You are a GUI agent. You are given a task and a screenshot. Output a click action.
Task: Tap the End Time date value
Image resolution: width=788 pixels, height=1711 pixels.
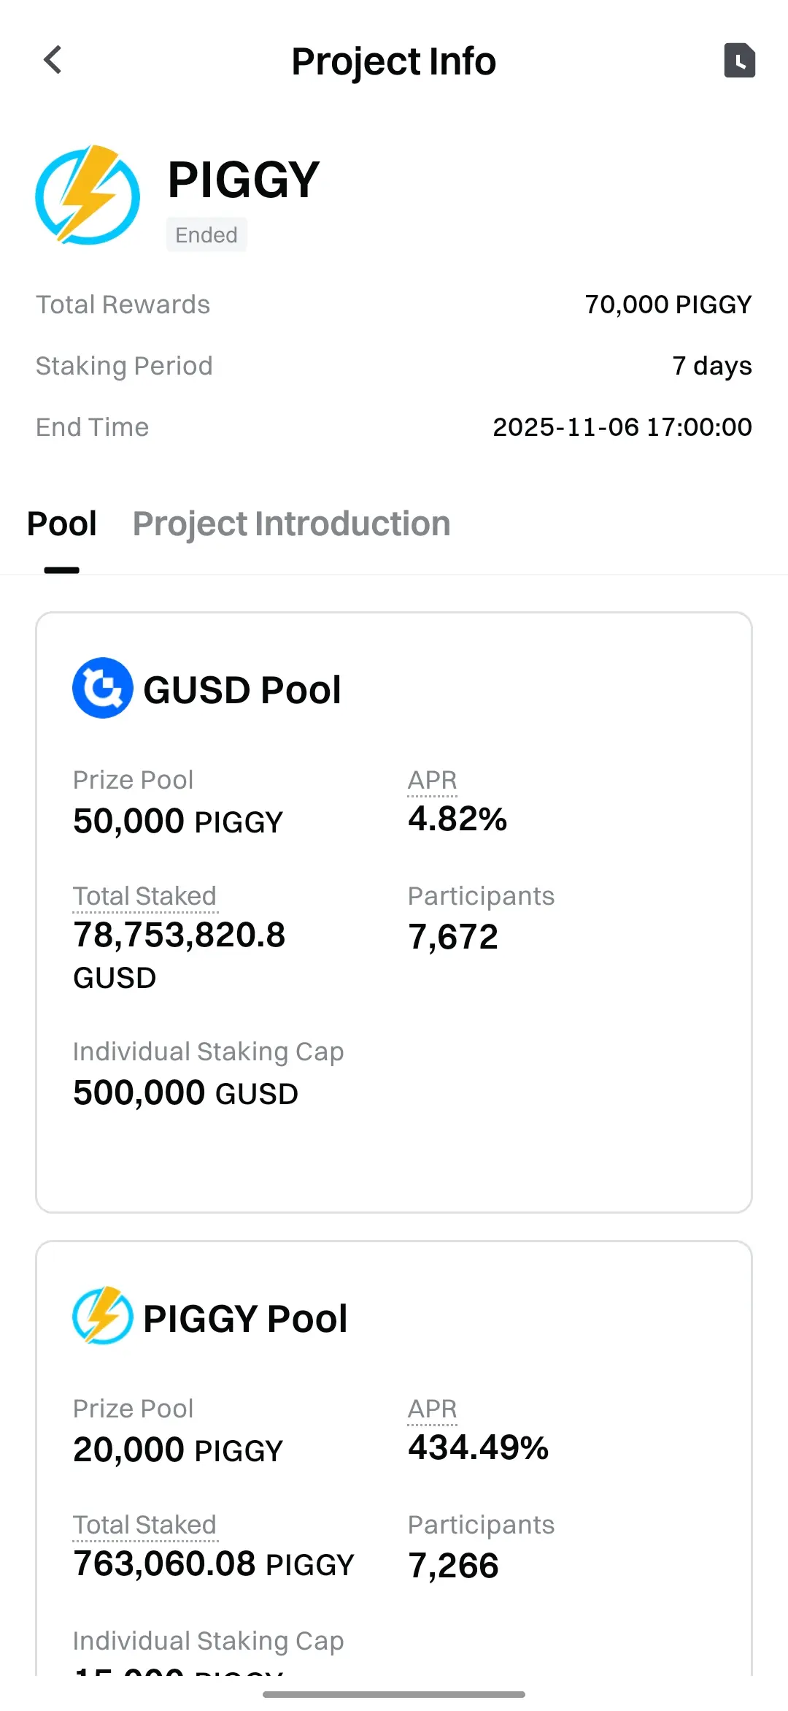(622, 427)
